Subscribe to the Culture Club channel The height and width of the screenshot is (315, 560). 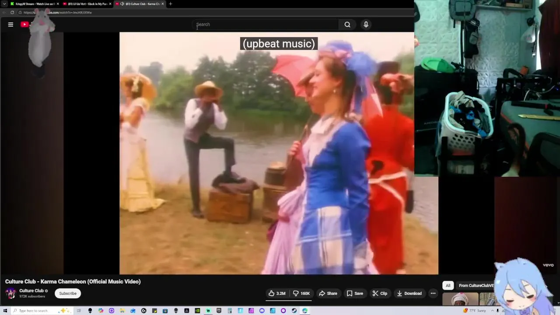(68, 293)
